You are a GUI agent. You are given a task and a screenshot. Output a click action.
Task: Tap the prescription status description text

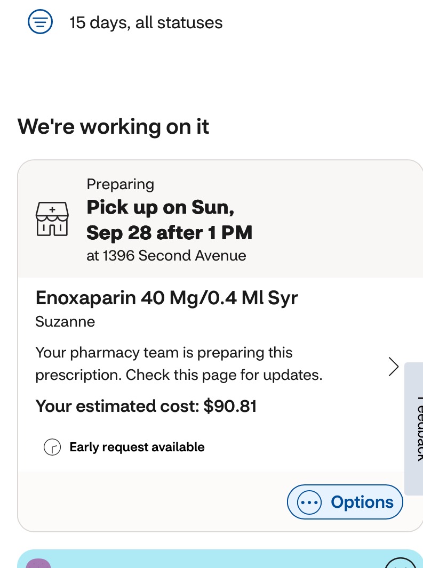click(179, 364)
